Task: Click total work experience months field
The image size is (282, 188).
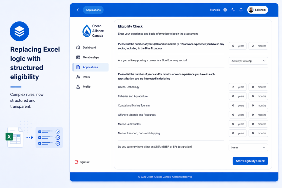Action: 258,46
